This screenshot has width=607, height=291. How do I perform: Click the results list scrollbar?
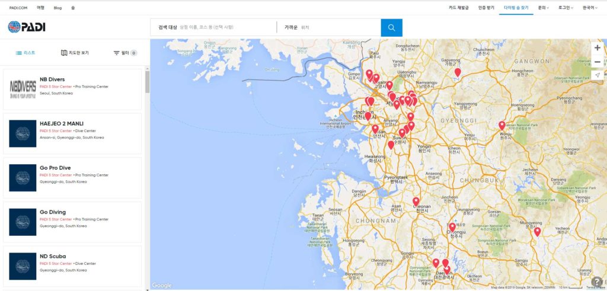(147, 82)
